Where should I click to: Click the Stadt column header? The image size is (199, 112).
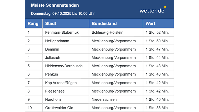[51, 24]
